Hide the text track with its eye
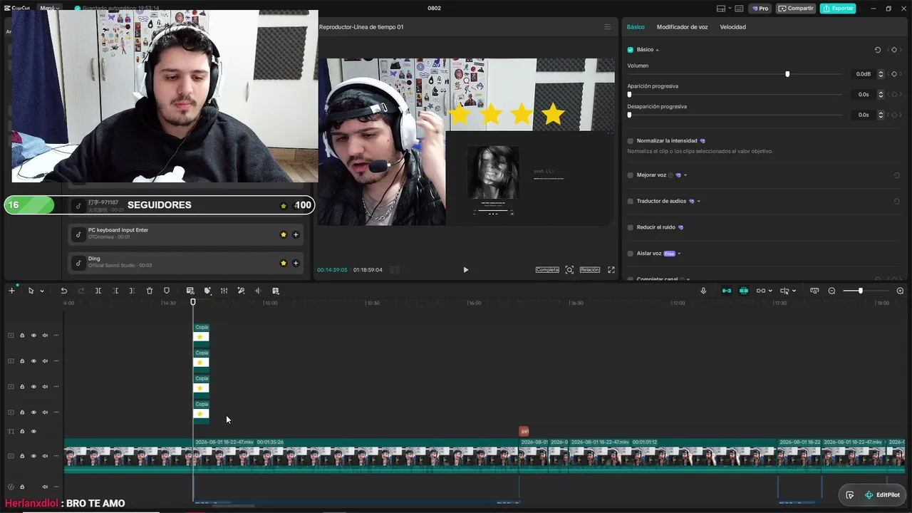Viewport: 912px width, 513px height. (x=33, y=431)
